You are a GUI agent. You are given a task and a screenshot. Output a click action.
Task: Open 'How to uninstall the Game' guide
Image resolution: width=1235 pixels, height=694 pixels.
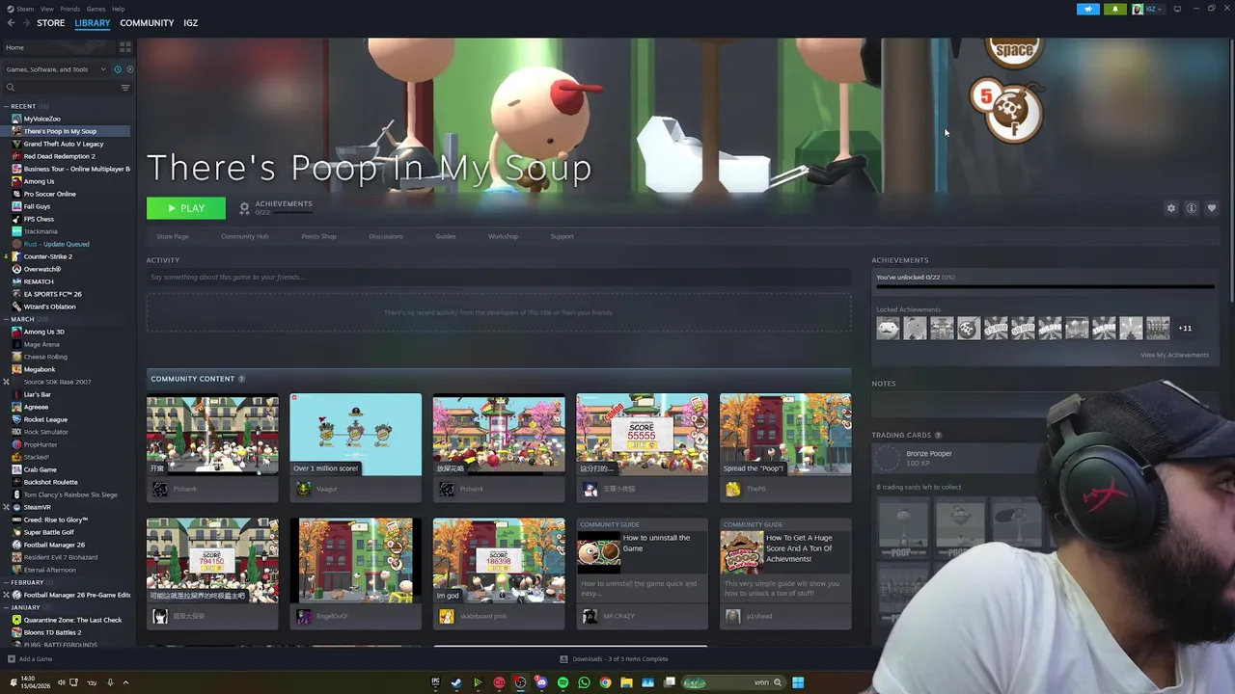click(642, 574)
